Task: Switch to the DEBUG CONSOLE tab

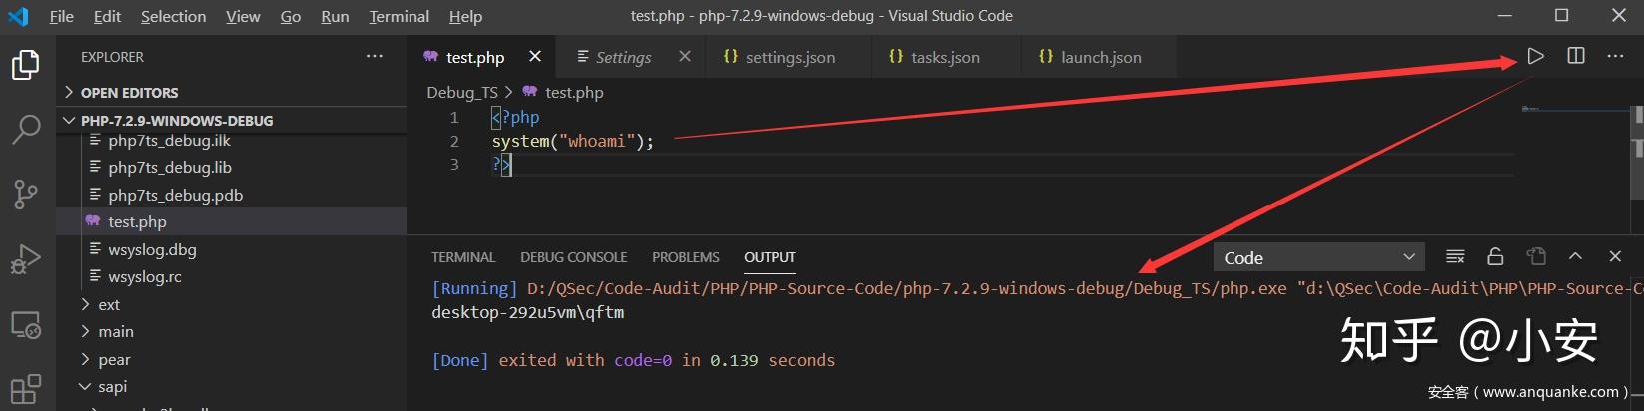Action: click(x=573, y=257)
